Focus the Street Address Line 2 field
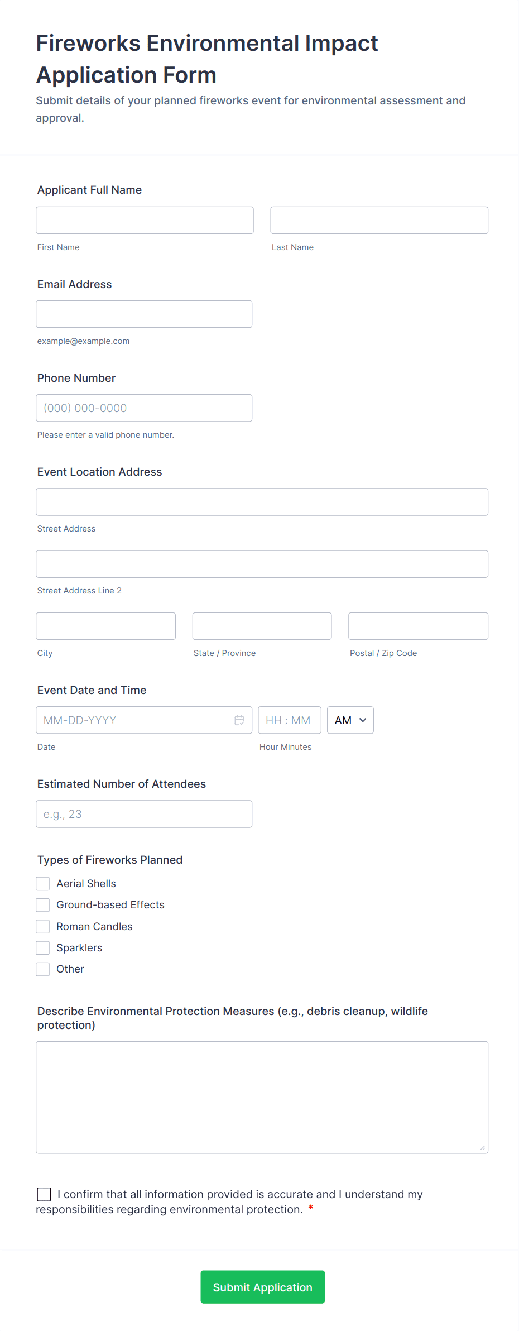The width and height of the screenshot is (519, 1331). pos(262,564)
